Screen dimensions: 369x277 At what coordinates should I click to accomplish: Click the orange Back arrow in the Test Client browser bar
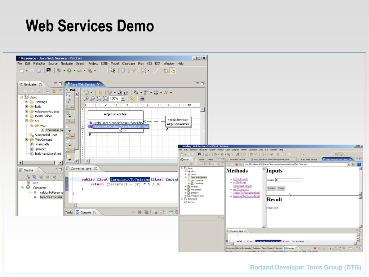pos(228,164)
